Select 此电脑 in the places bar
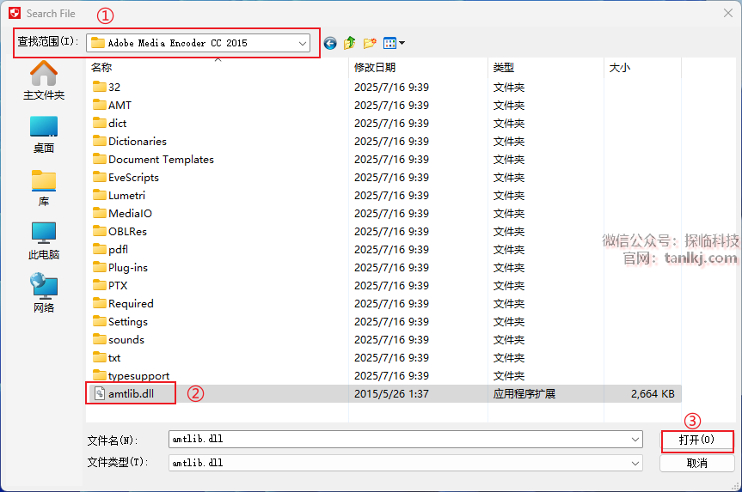 (x=44, y=241)
